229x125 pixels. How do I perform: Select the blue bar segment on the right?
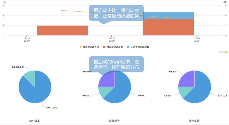168,15
